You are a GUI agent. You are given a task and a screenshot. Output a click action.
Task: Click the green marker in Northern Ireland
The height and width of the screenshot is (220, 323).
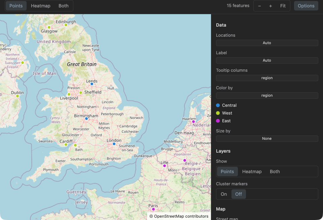(x=23, y=63)
